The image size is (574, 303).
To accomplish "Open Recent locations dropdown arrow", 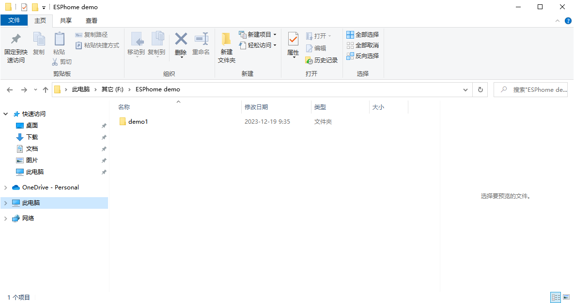I will pyautogui.click(x=35, y=90).
